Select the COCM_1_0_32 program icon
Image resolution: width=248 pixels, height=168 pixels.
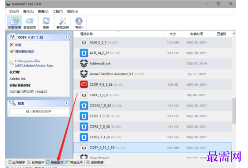tap(84, 106)
